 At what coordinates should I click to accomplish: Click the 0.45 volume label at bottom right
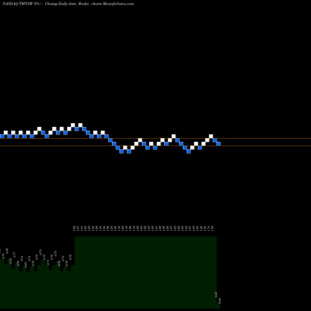tap(216, 294)
